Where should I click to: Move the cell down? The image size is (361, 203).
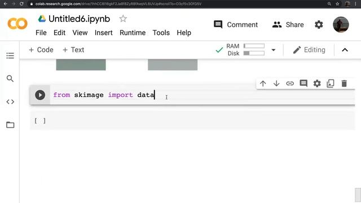coord(276,83)
